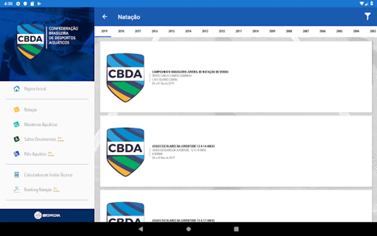Tap the settings gear in the status bar
Image resolution: width=377 pixels, height=236 pixels.
coord(18,4)
